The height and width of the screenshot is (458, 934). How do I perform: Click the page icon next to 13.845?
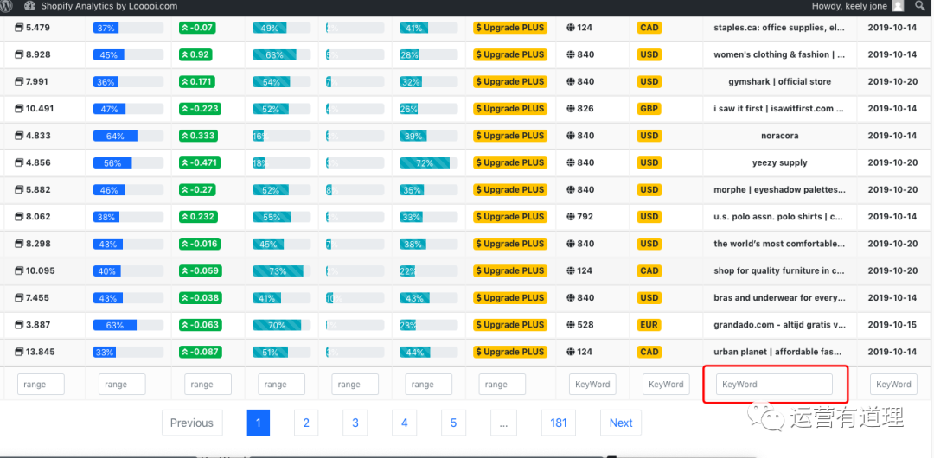[x=19, y=352]
